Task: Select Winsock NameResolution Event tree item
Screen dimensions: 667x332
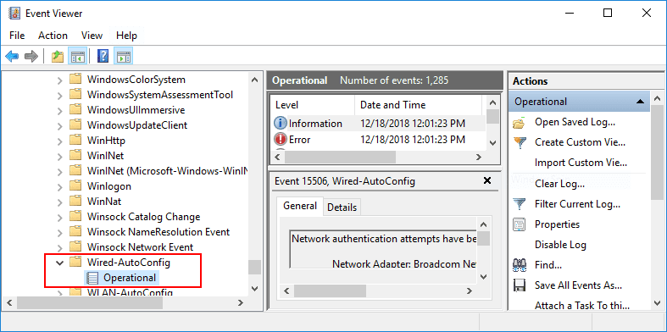Action: click(158, 232)
